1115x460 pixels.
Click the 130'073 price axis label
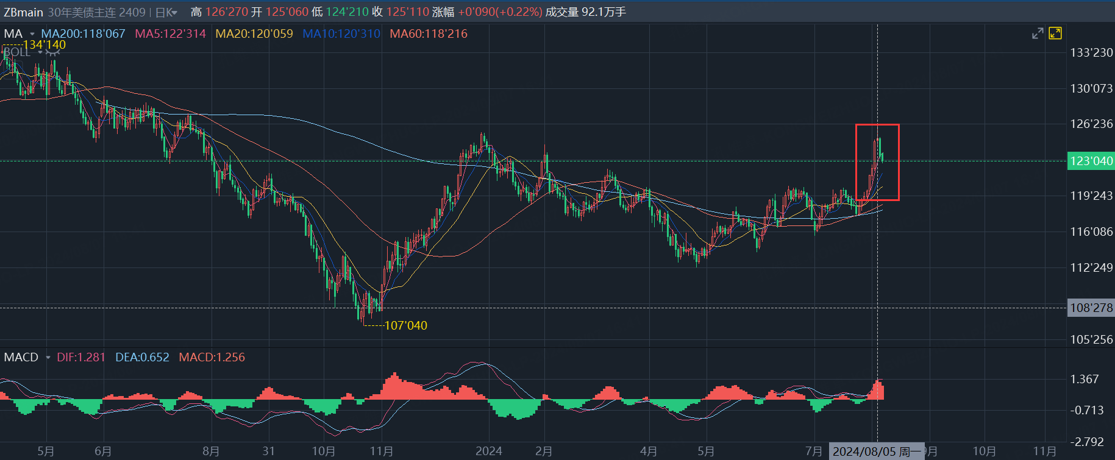click(1091, 89)
